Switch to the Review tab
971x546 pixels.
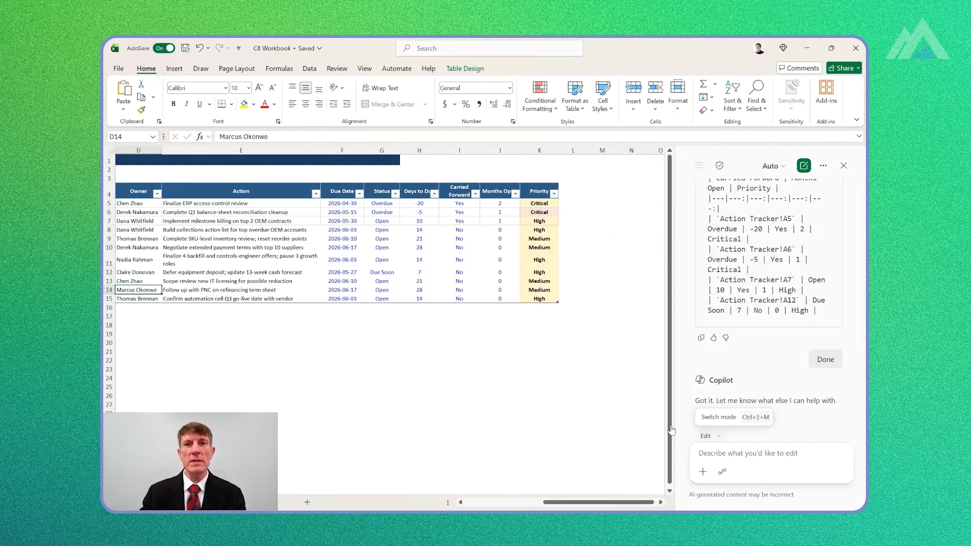pyautogui.click(x=337, y=68)
